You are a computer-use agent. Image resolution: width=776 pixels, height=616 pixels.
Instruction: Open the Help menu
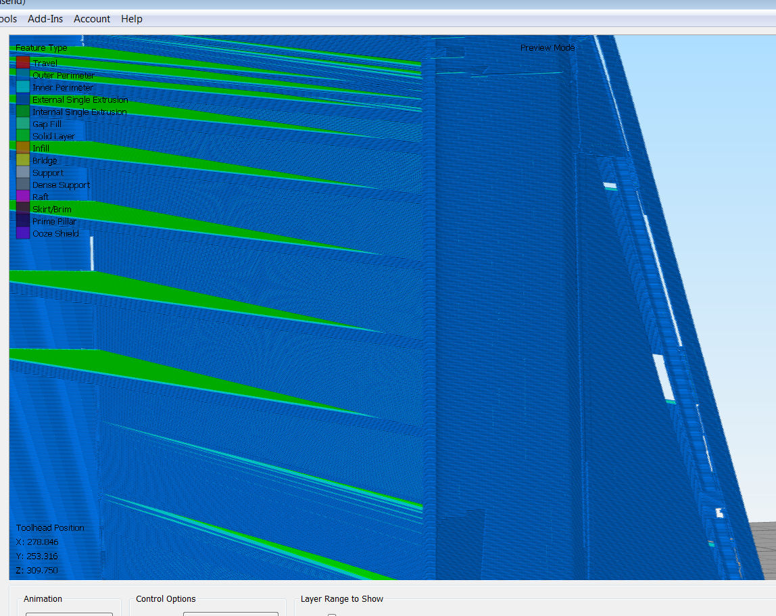[x=132, y=19]
